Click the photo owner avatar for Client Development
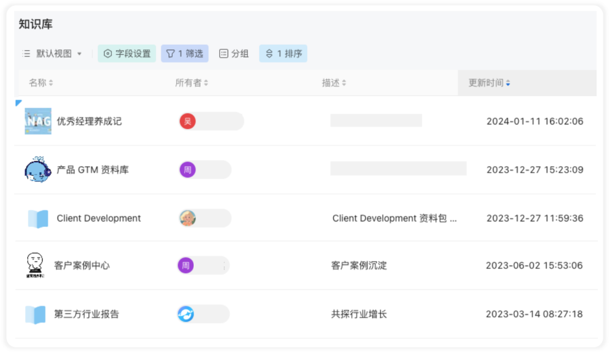 pyautogui.click(x=188, y=219)
